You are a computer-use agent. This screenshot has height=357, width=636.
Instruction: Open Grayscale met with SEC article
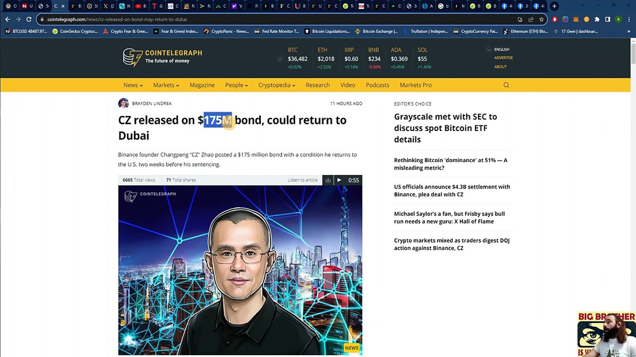tap(446, 128)
